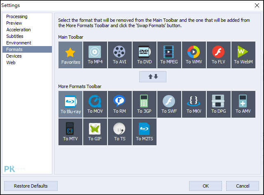264x195 pixels.
Task: Confirm settings with the OK button
Action: (x=206, y=186)
